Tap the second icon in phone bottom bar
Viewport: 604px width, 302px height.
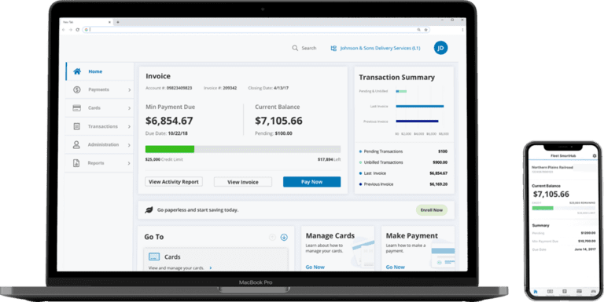550,292
